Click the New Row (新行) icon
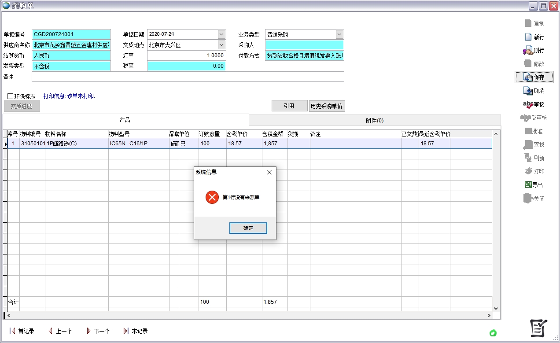Screen dimensions: 560x343 tap(528, 37)
